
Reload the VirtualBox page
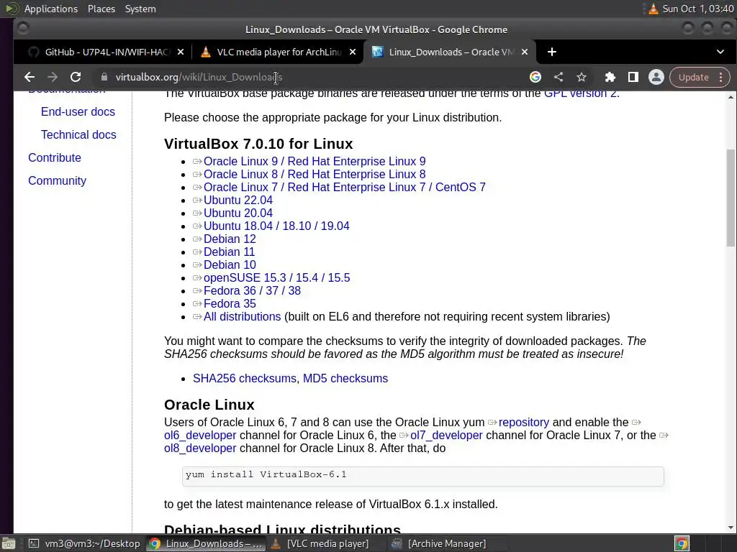(x=75, y=77)
